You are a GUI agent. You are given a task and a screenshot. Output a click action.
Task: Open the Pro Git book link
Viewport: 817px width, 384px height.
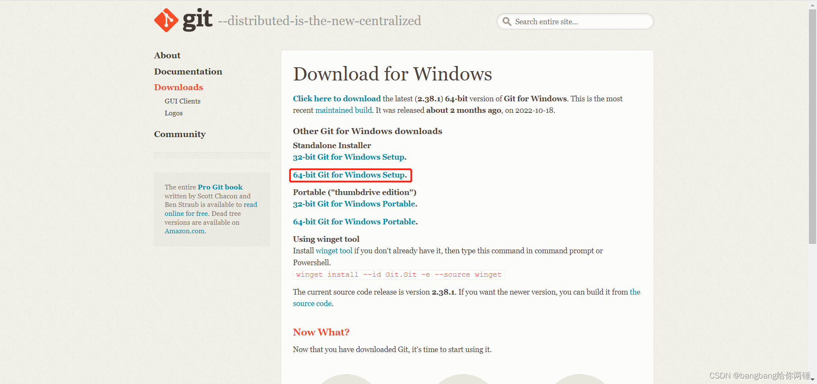click(x=220, y=187)
